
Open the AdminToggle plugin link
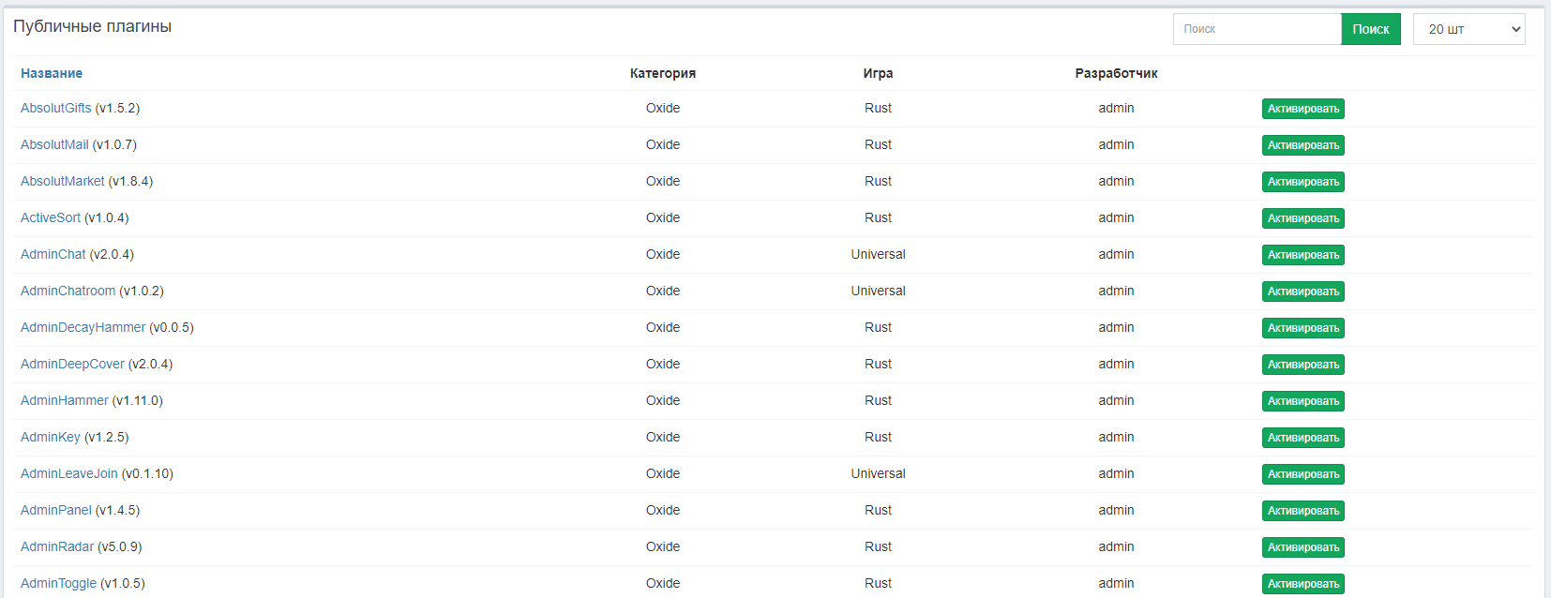(58, 584)
